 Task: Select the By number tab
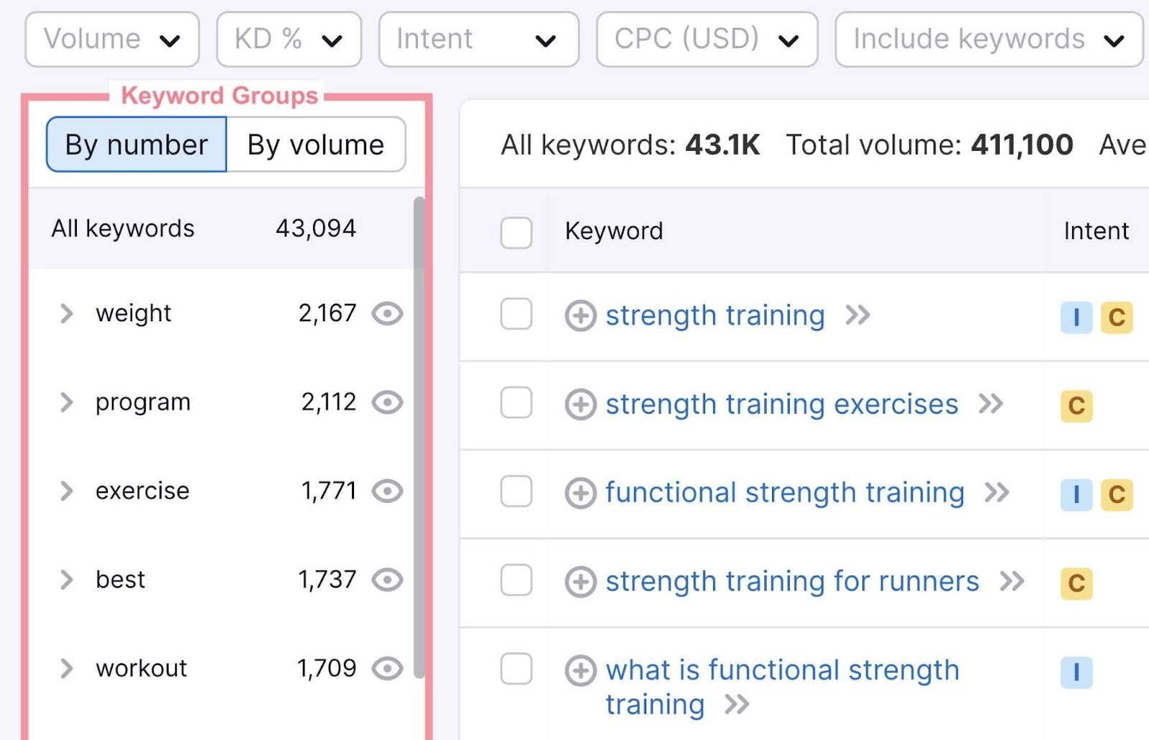click(135, 144)
